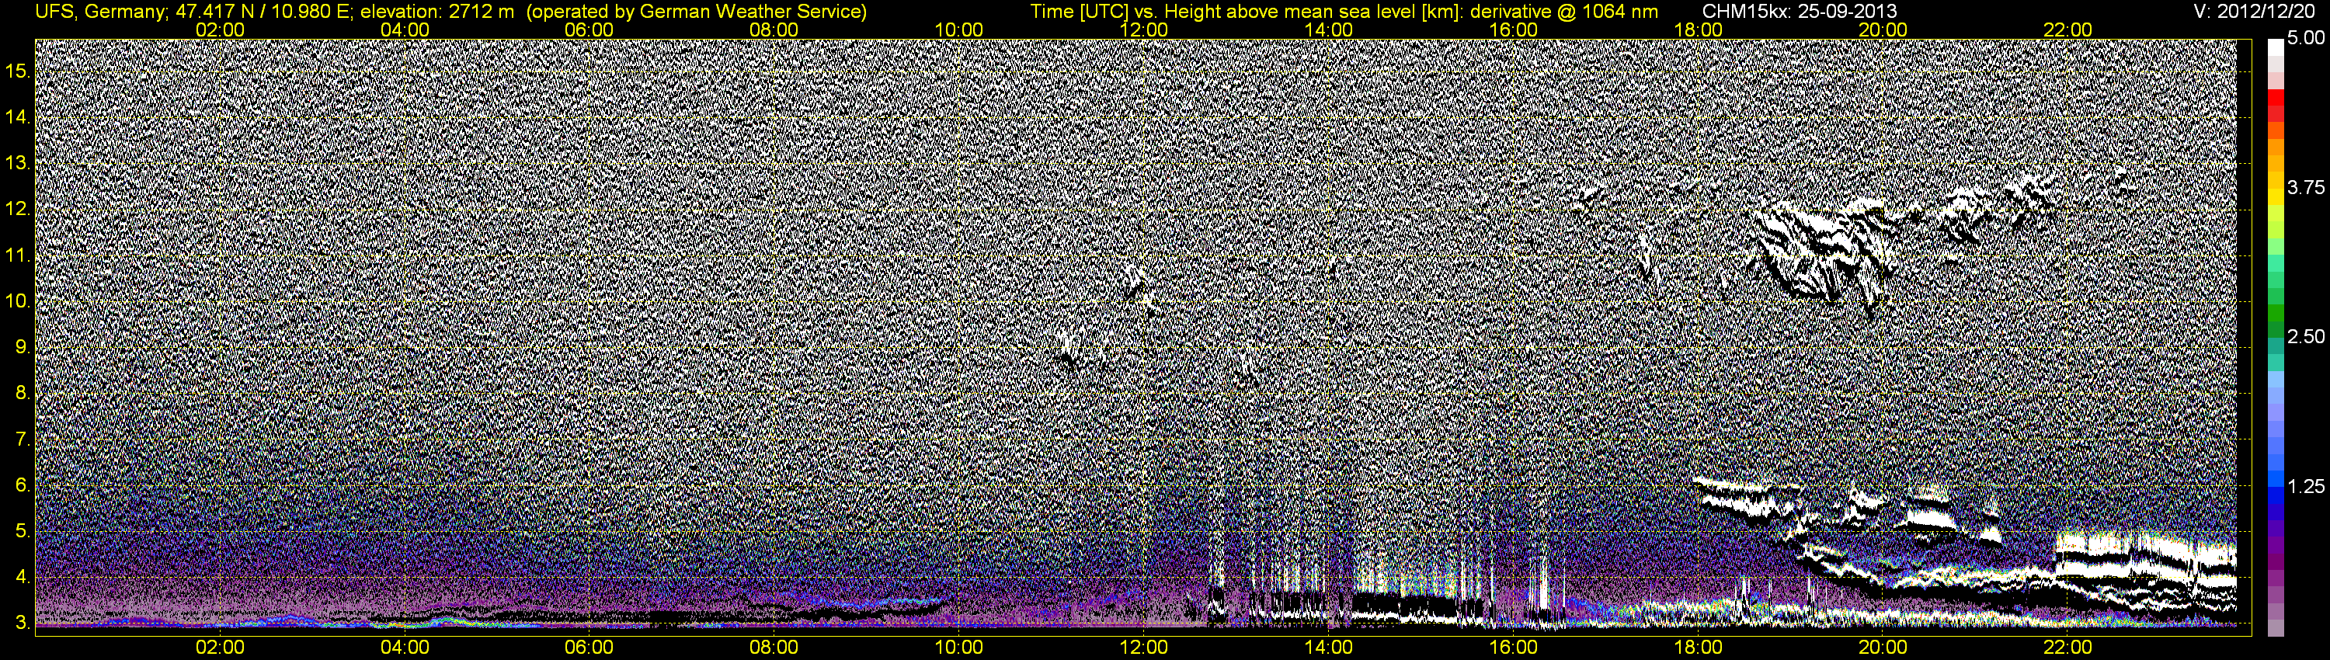2330x660 pixels.
Task: Click '(operated by German Weather Service)' label
Action: (697, 12)
